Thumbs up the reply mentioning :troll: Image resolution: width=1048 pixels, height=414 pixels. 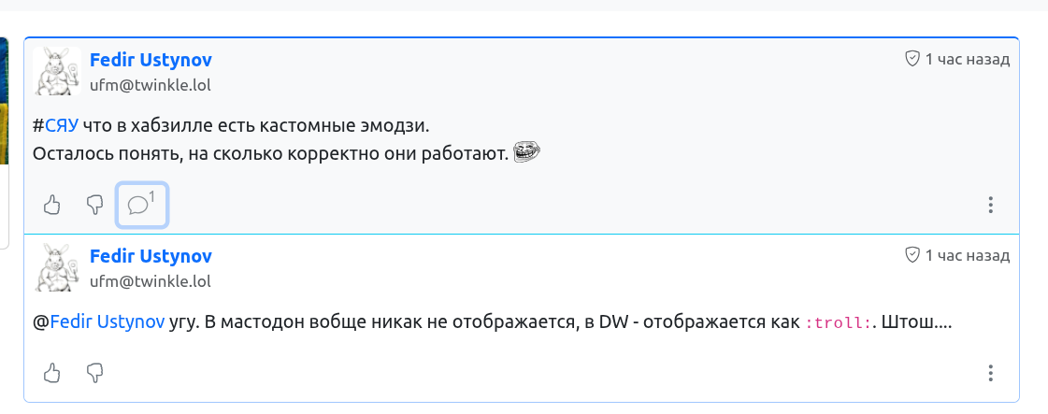coord(52,373)
